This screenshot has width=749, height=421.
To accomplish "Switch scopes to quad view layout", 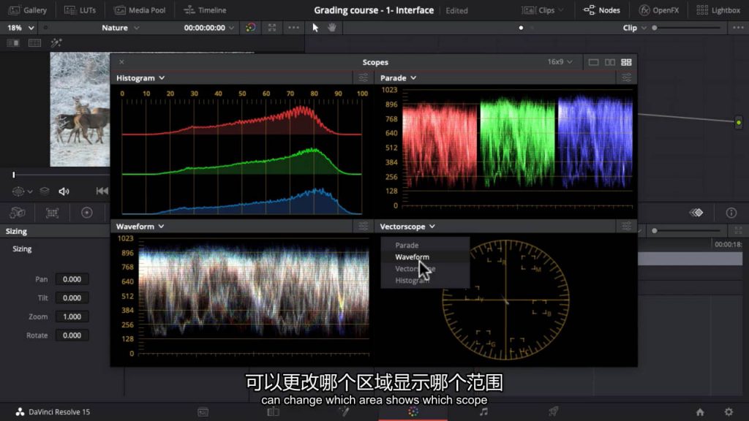I will tap(626, 62).
